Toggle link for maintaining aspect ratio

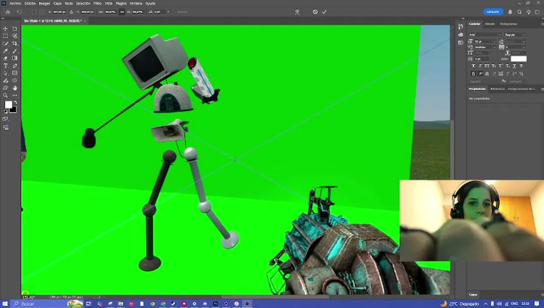pyautogui.click(x=122, y=12)
